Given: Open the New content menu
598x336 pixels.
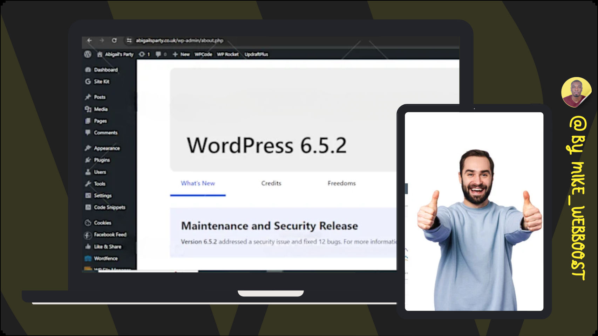Looking at the screenshot, I should pyautogui.click(x=181, y=54).
